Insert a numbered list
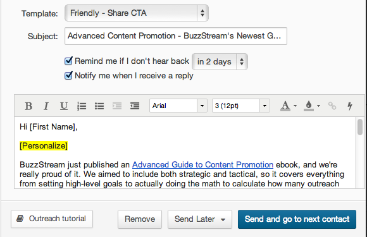This screenshot has width=367, height=237. click(82, 106)
